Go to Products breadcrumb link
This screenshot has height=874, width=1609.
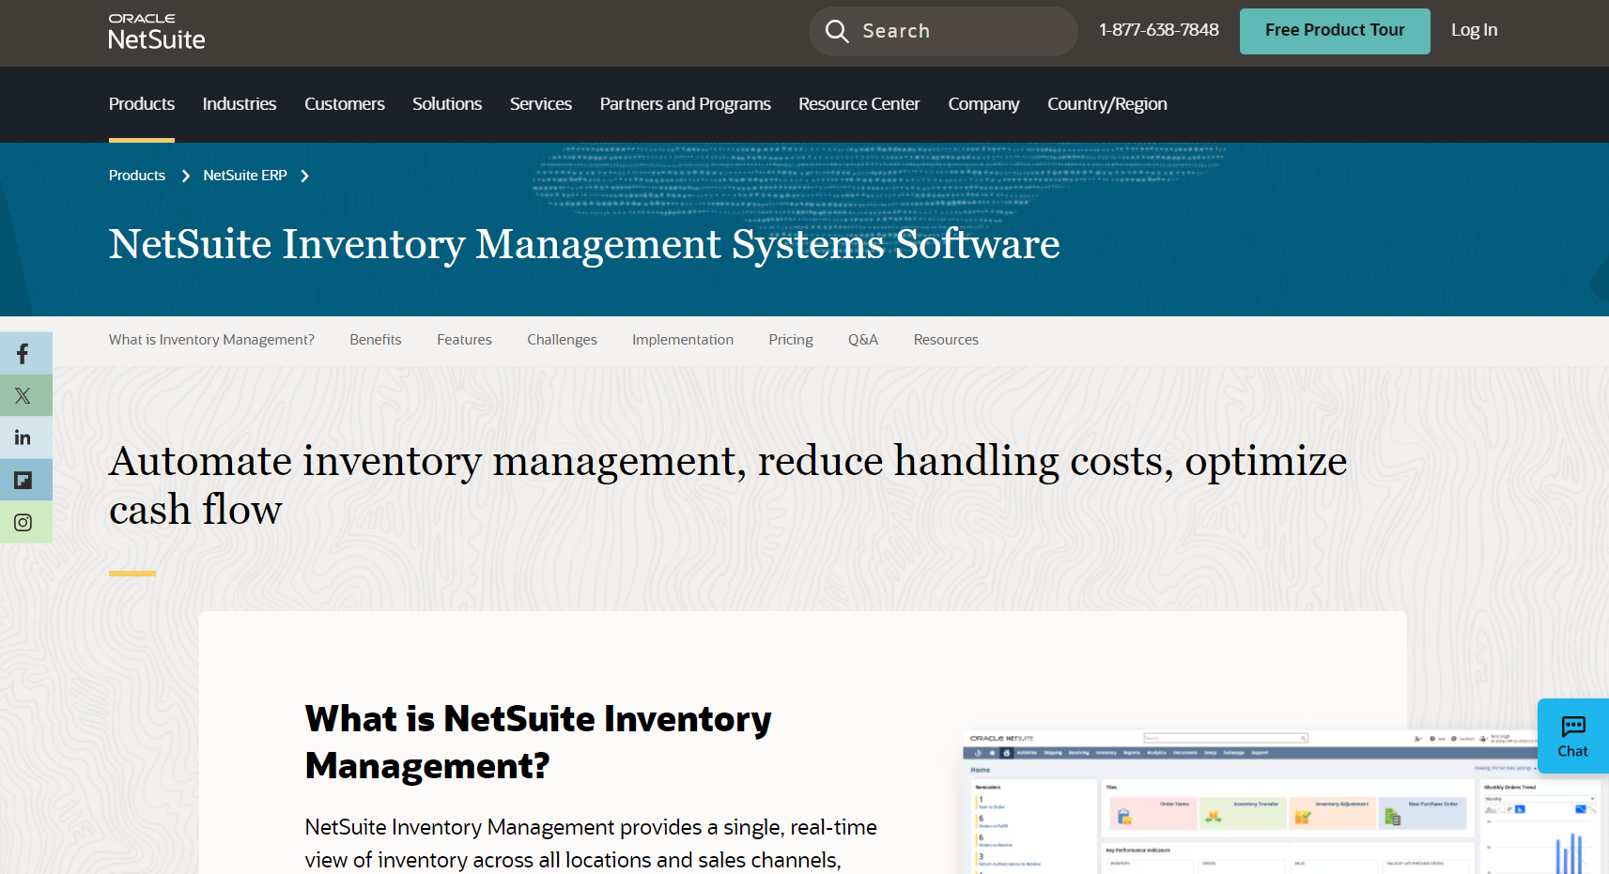137,176
